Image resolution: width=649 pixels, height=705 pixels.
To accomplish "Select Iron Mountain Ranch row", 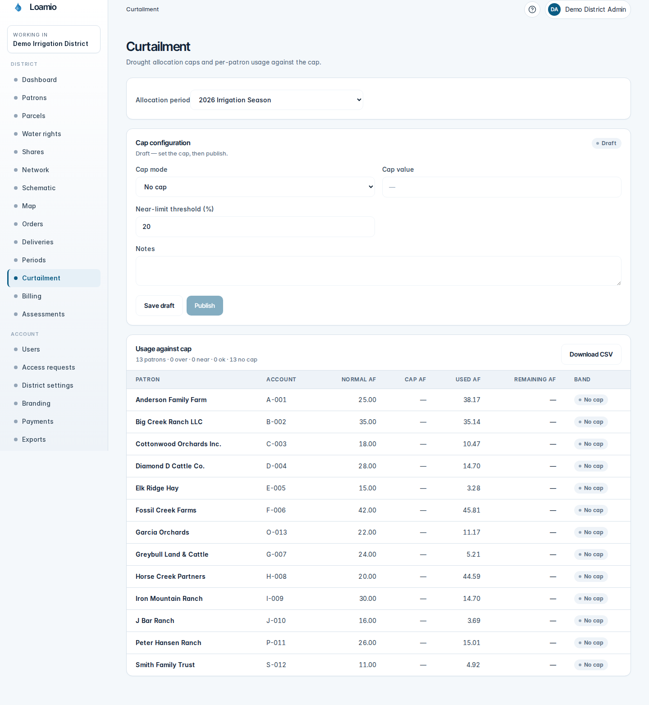I will point(379,599).
